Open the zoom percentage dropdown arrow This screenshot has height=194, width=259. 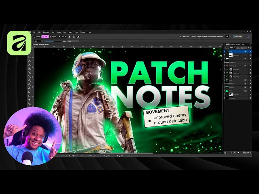coord(42,41)
